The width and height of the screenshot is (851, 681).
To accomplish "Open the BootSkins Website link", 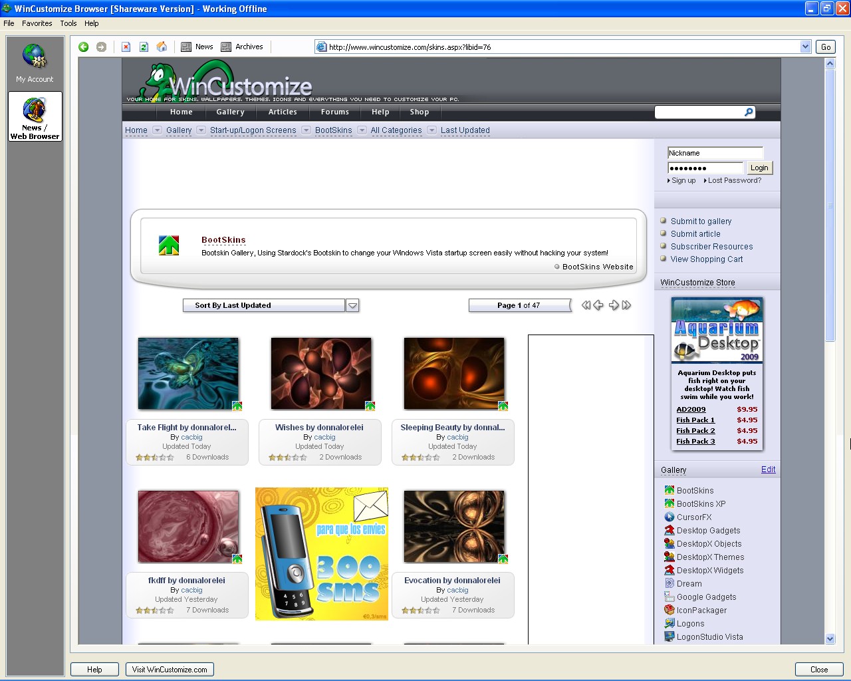I will click(598, 267).
